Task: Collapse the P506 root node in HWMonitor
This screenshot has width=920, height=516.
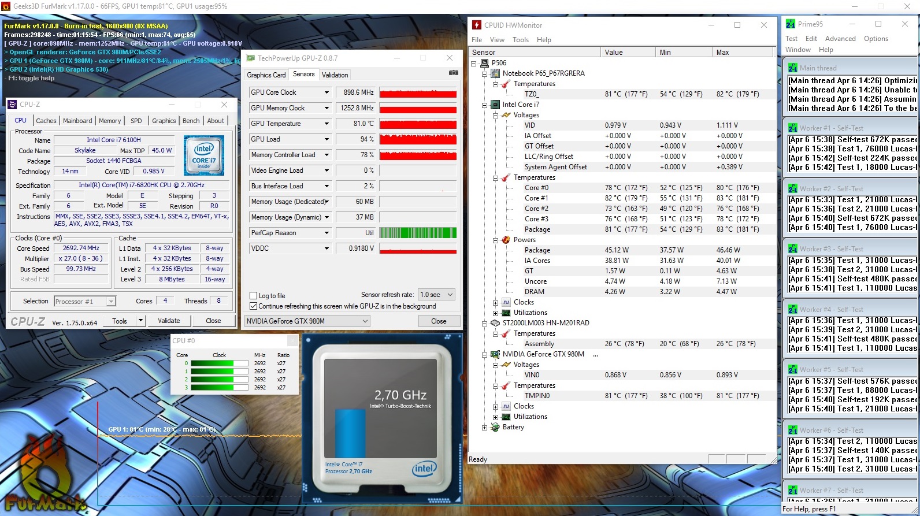Action: pyautogui.click(x=474, y=63)
